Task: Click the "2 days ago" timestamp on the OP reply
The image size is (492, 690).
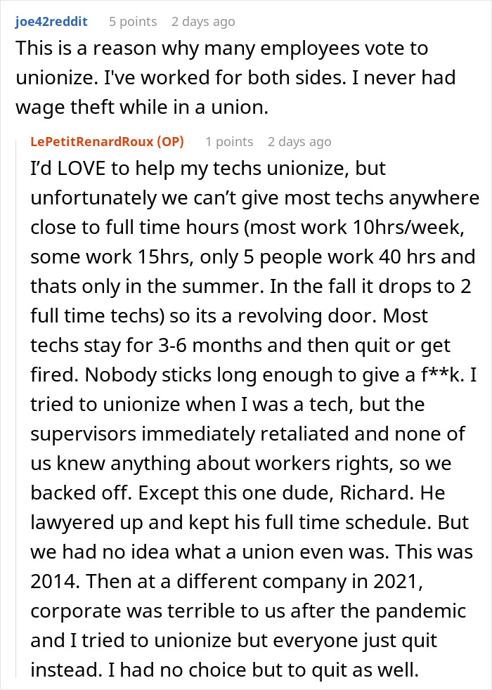Action: pyautogui.click(x=299, y=142)
